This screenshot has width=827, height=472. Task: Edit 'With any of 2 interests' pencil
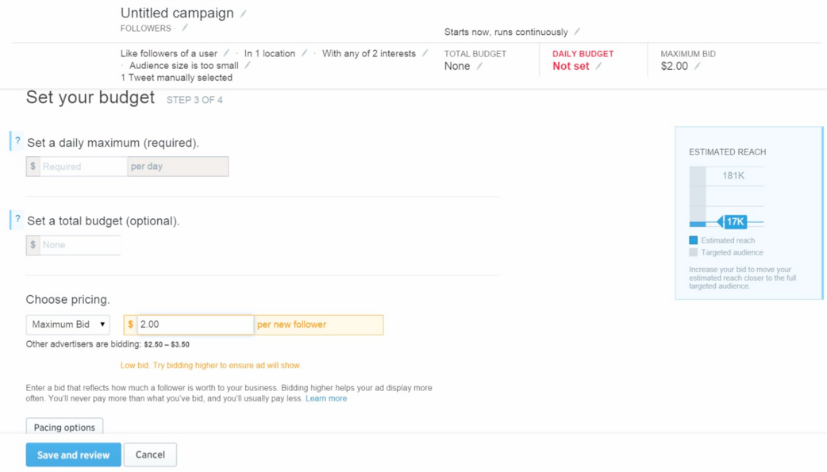tap(425, 53)
